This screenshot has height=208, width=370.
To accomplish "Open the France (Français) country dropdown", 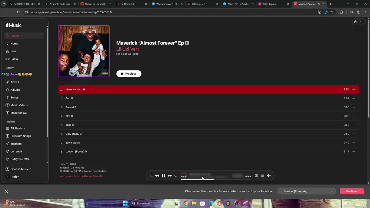I will (306, 191).
